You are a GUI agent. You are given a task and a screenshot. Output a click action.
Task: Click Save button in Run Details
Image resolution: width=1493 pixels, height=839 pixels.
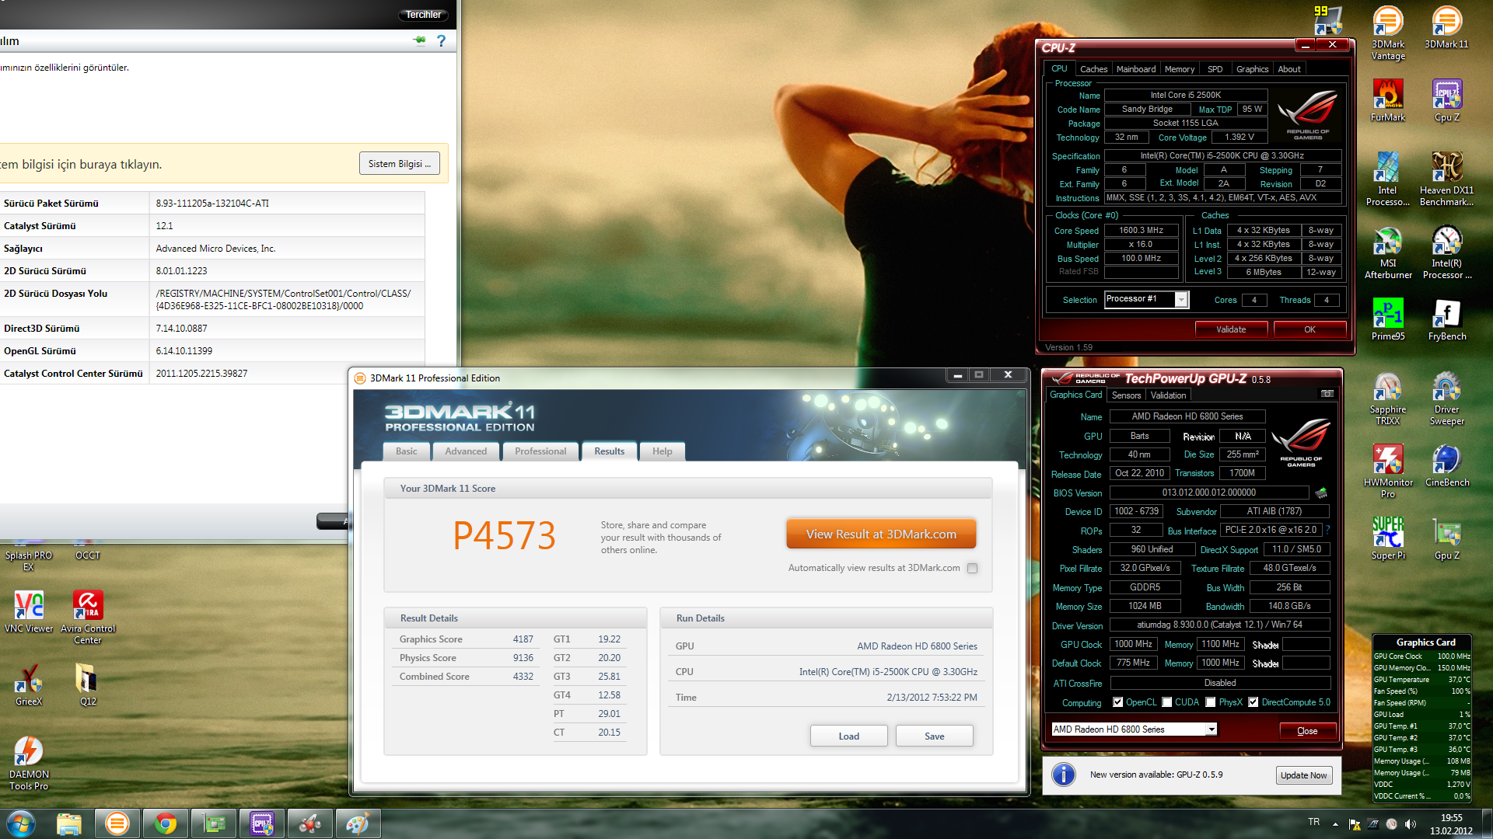(934, 736)
